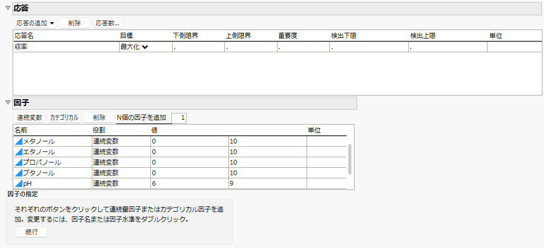544x248 pixels.
Task: Click the 削除 button in the 因子 section
Action: [x=99, y=118]
